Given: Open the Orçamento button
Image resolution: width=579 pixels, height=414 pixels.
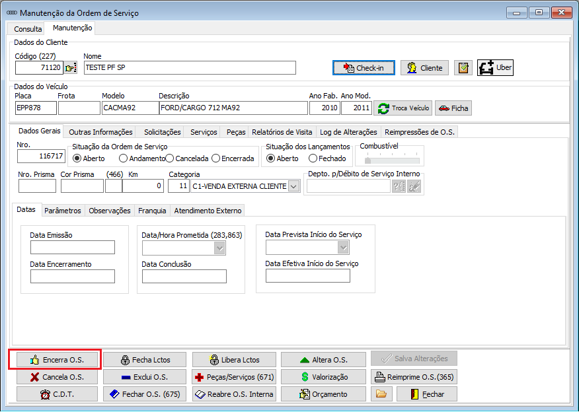Looking at the screenshot, I should [x=323, y=394].
